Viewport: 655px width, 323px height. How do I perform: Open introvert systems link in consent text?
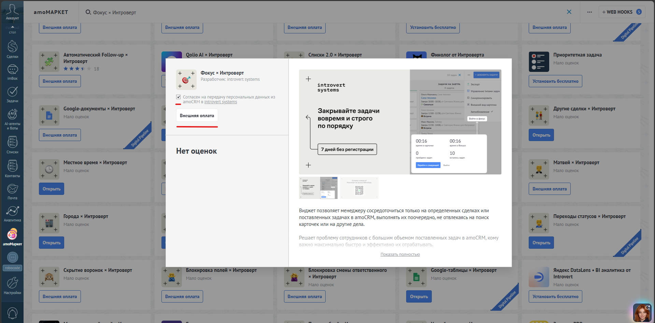click(x=220, y=102)
